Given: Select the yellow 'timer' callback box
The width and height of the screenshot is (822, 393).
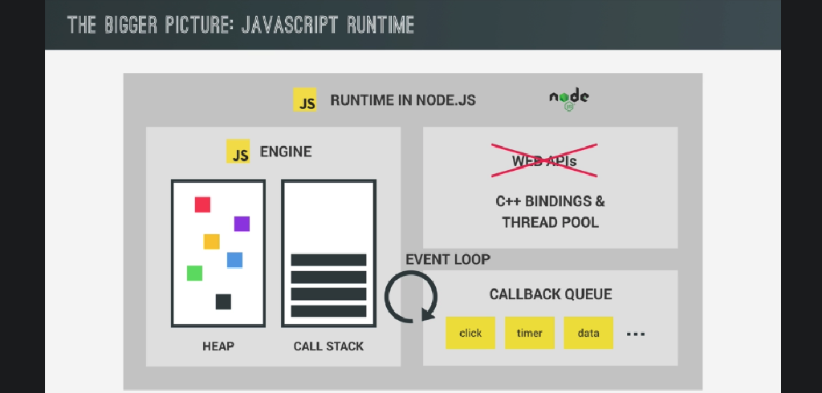Looking at the screenshot, I should (x=530, y=333).
